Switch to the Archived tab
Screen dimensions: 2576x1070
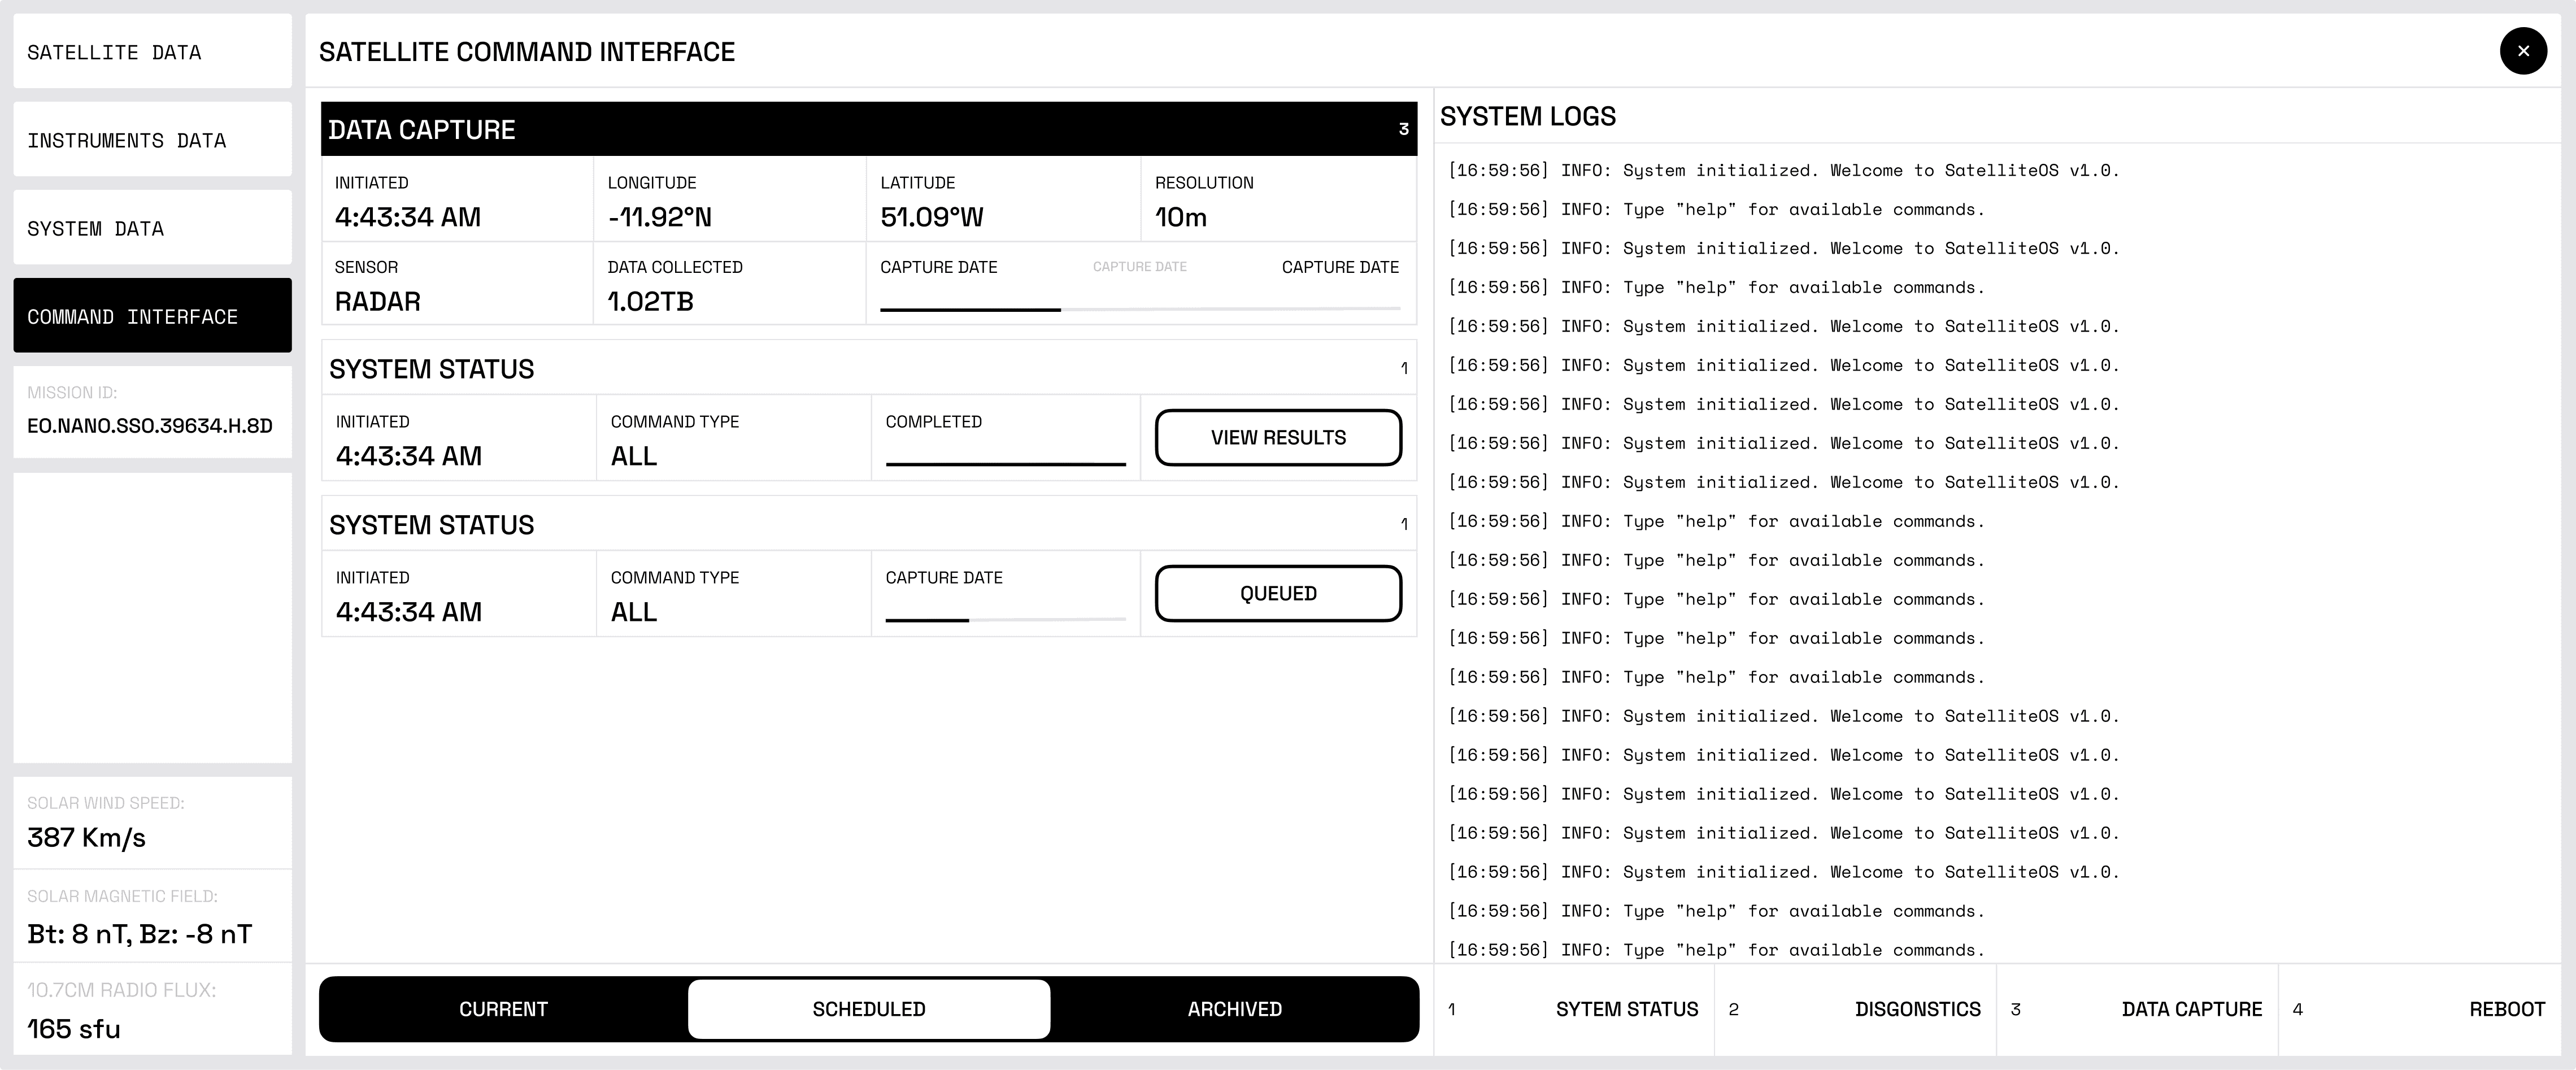coord(1234,1009)
